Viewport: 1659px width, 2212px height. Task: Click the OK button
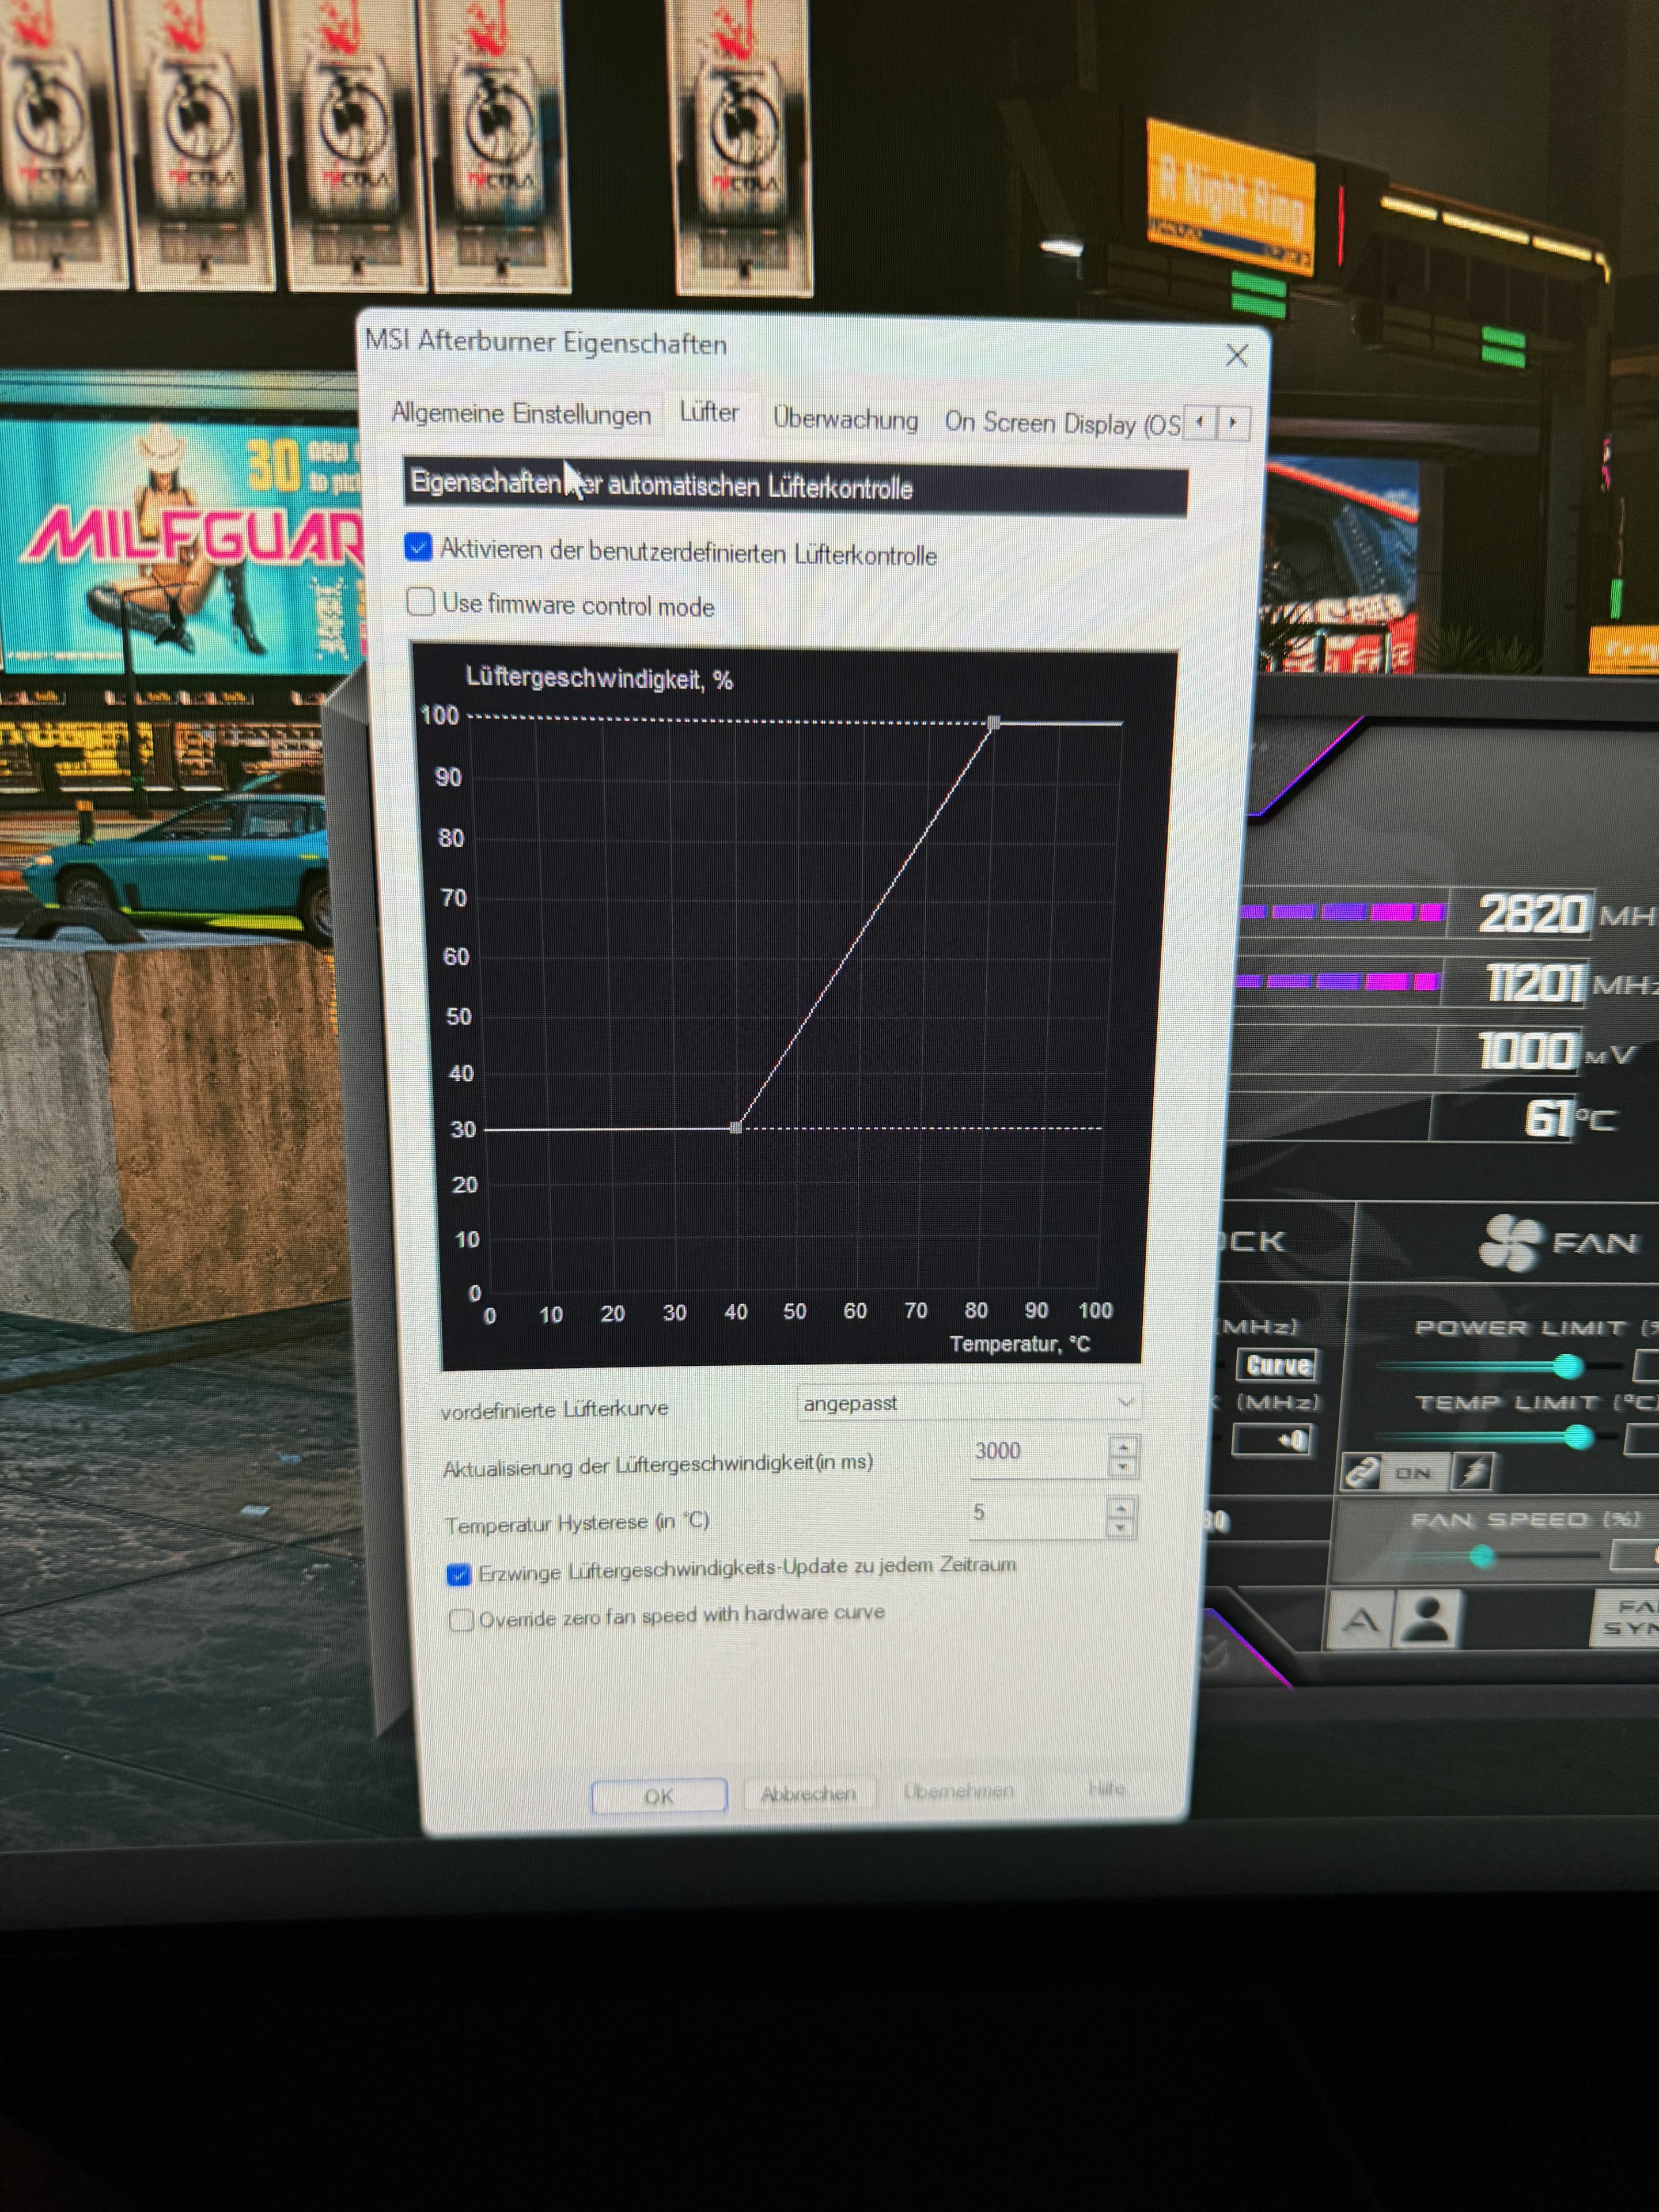coord(659,1796)
